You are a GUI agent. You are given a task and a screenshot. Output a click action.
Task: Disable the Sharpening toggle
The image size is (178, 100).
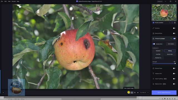click(x=174, y=39)
